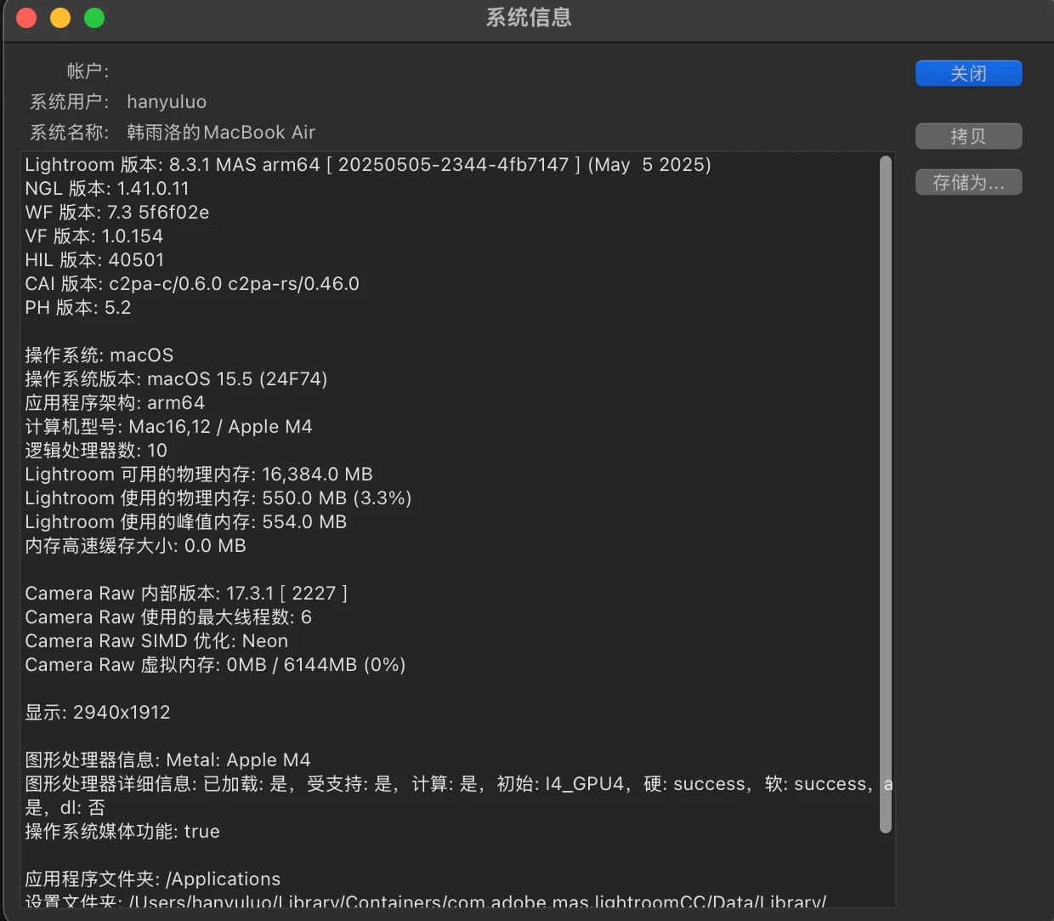The height and width of the screenshot is (921, 1054).
Task: Click the 内存高速缓存大小 0.0 MB line
Action: click(x=136, y=546)
